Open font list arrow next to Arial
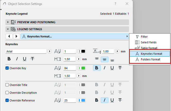This screenshot has height=111, width=171. point(50,51)
